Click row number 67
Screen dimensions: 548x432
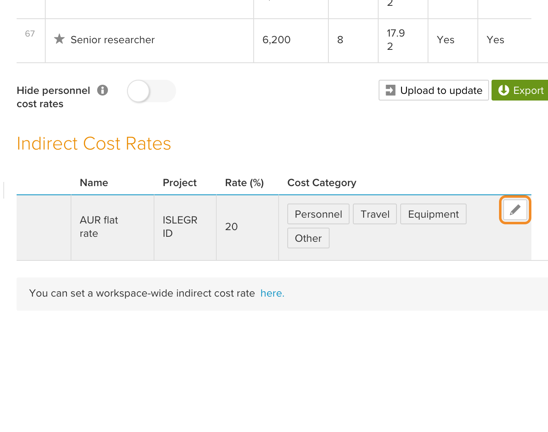[x=30, y=34]
